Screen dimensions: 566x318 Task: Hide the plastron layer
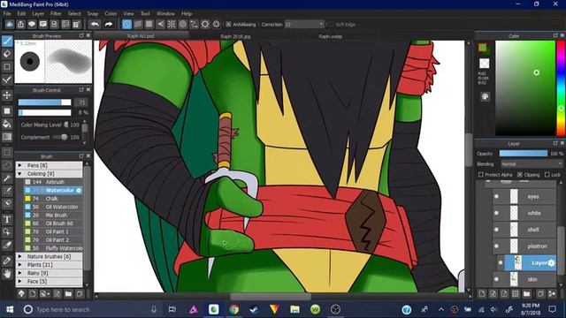pyautogui.click(x=496, y=246)
